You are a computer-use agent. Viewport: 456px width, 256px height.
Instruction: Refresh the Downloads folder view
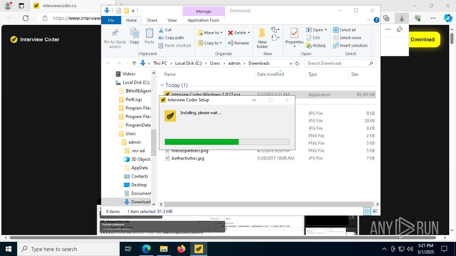tap(297, 63)
